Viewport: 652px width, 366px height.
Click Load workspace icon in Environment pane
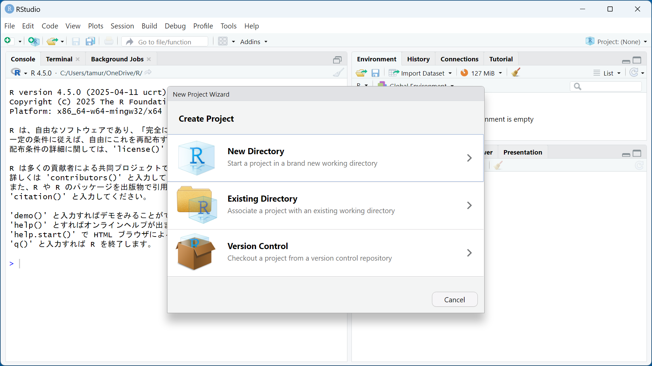tap(361, 73)
